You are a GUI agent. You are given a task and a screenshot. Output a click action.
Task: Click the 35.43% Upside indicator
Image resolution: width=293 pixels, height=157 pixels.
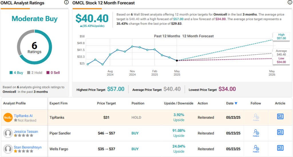92,26
